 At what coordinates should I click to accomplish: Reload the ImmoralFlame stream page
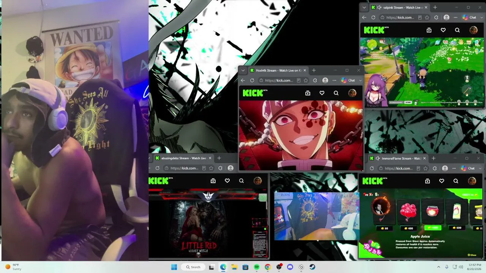pyautogui.click(x=372, y=168)
